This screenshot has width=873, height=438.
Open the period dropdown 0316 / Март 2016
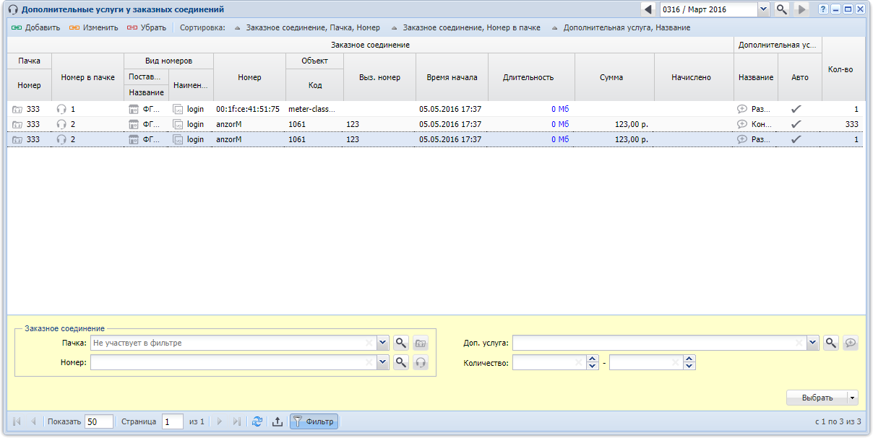pos(763,9)
